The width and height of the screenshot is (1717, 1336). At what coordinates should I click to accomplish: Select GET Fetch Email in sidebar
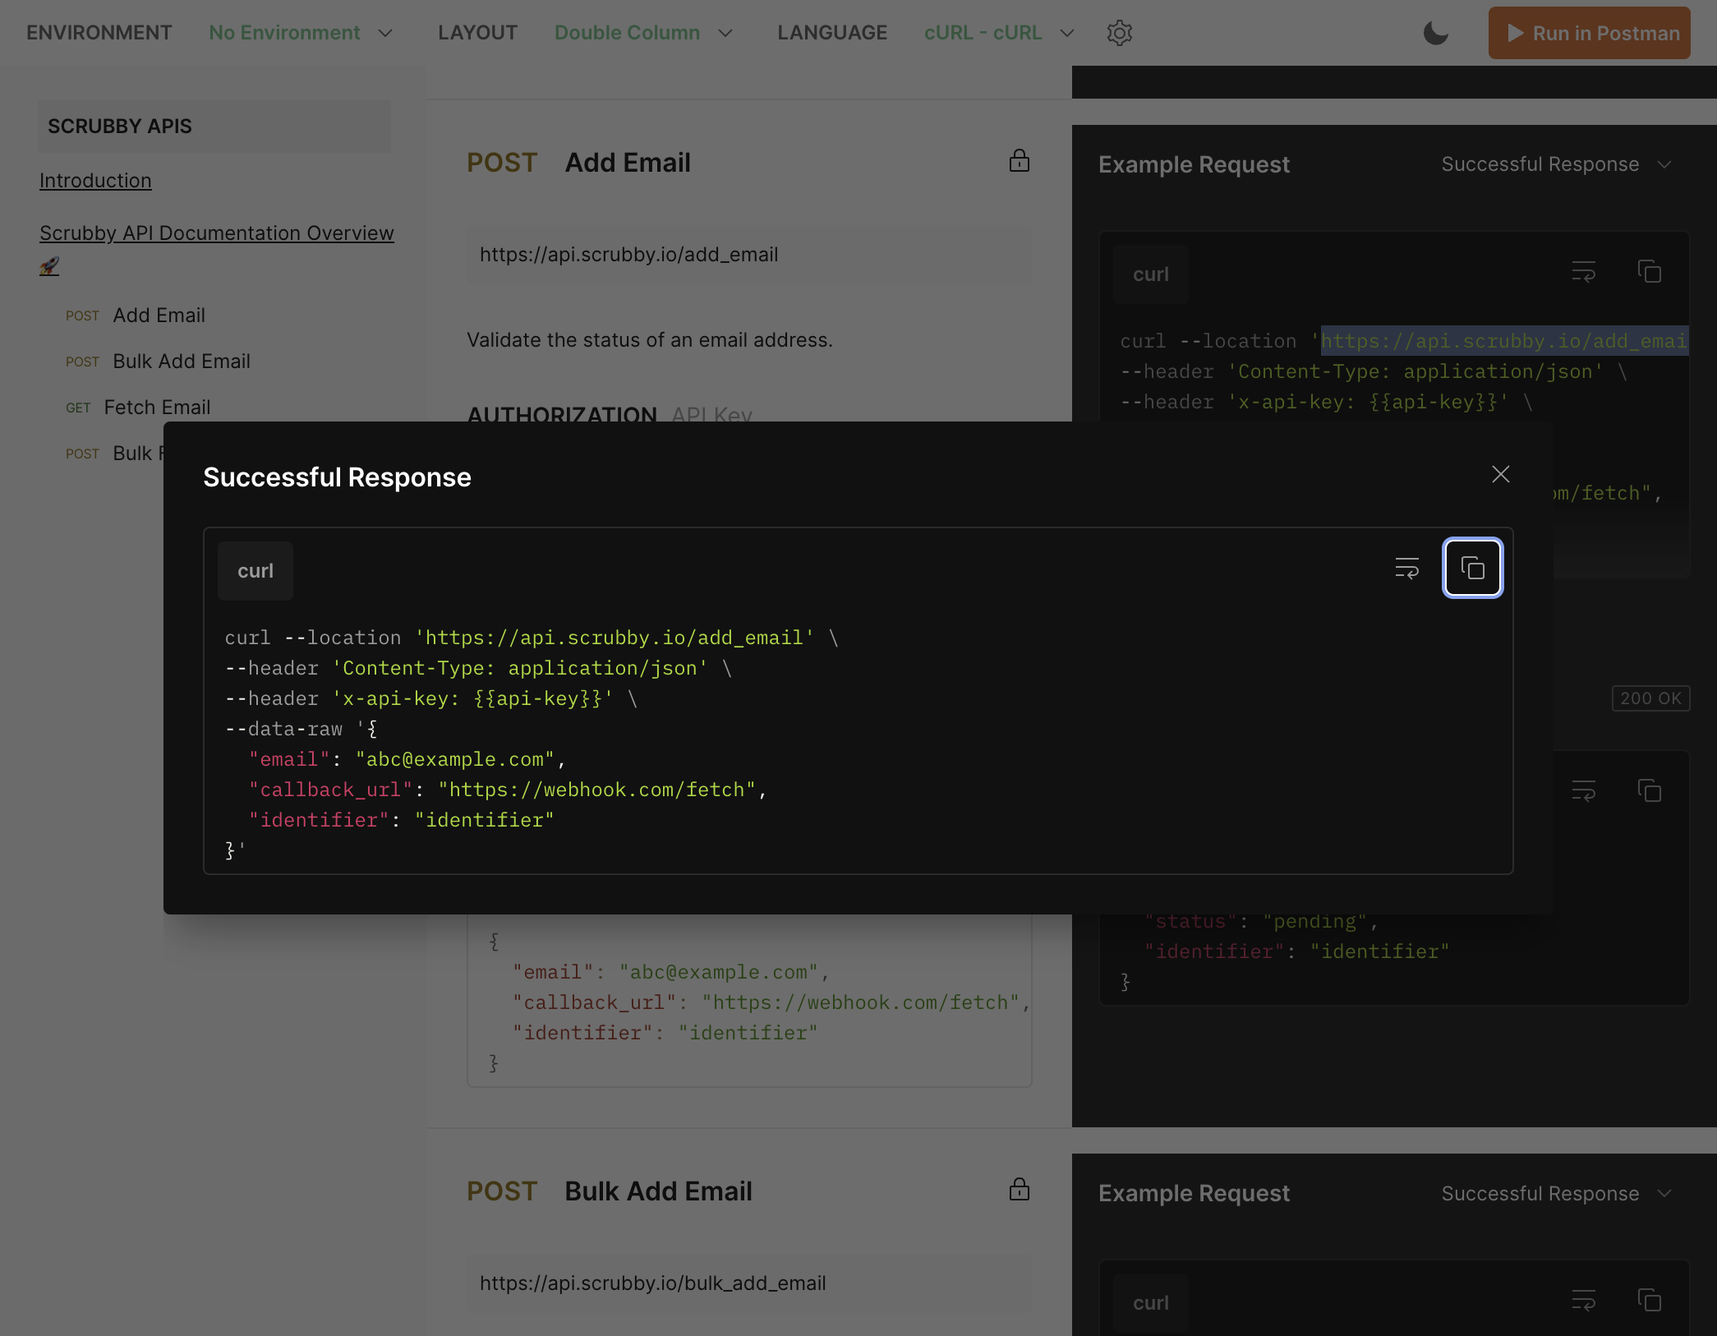click(138, 408)
